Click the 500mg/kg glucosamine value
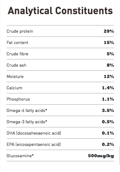Screen dimensions: 120x172 click(x=101, y=156)
